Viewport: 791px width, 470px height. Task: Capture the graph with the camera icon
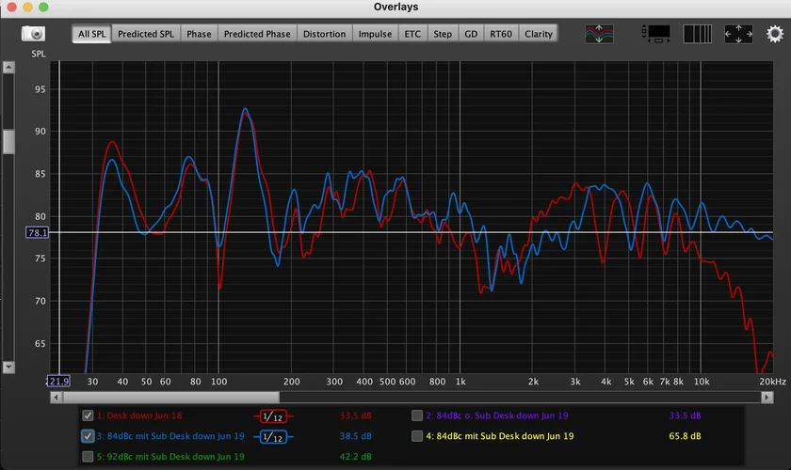[x=33, y=33]
